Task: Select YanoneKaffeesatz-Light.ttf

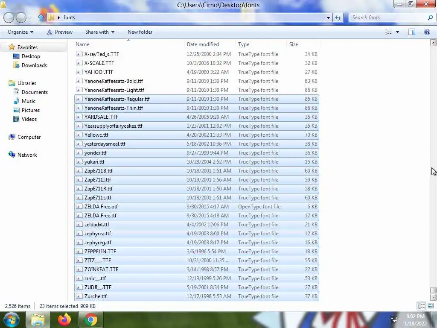Action: pos(196,90)
